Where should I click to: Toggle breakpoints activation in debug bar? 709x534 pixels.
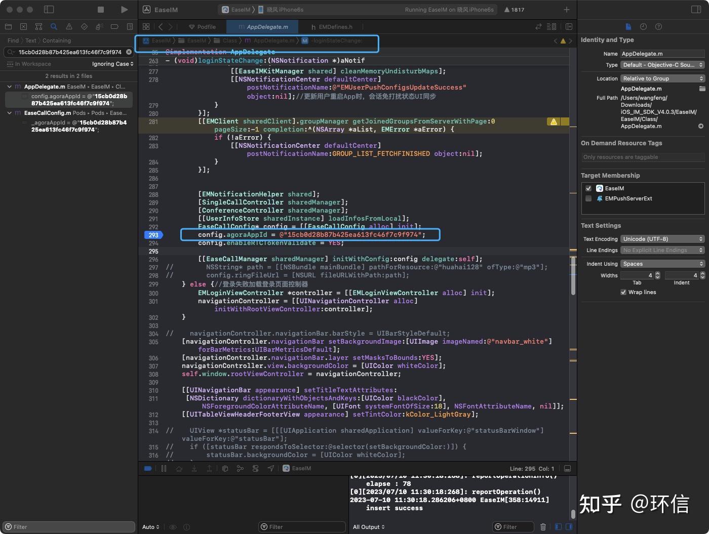148,469
